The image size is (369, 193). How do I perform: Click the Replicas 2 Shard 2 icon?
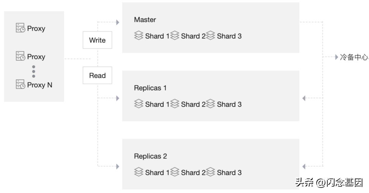tap(175, 172)
